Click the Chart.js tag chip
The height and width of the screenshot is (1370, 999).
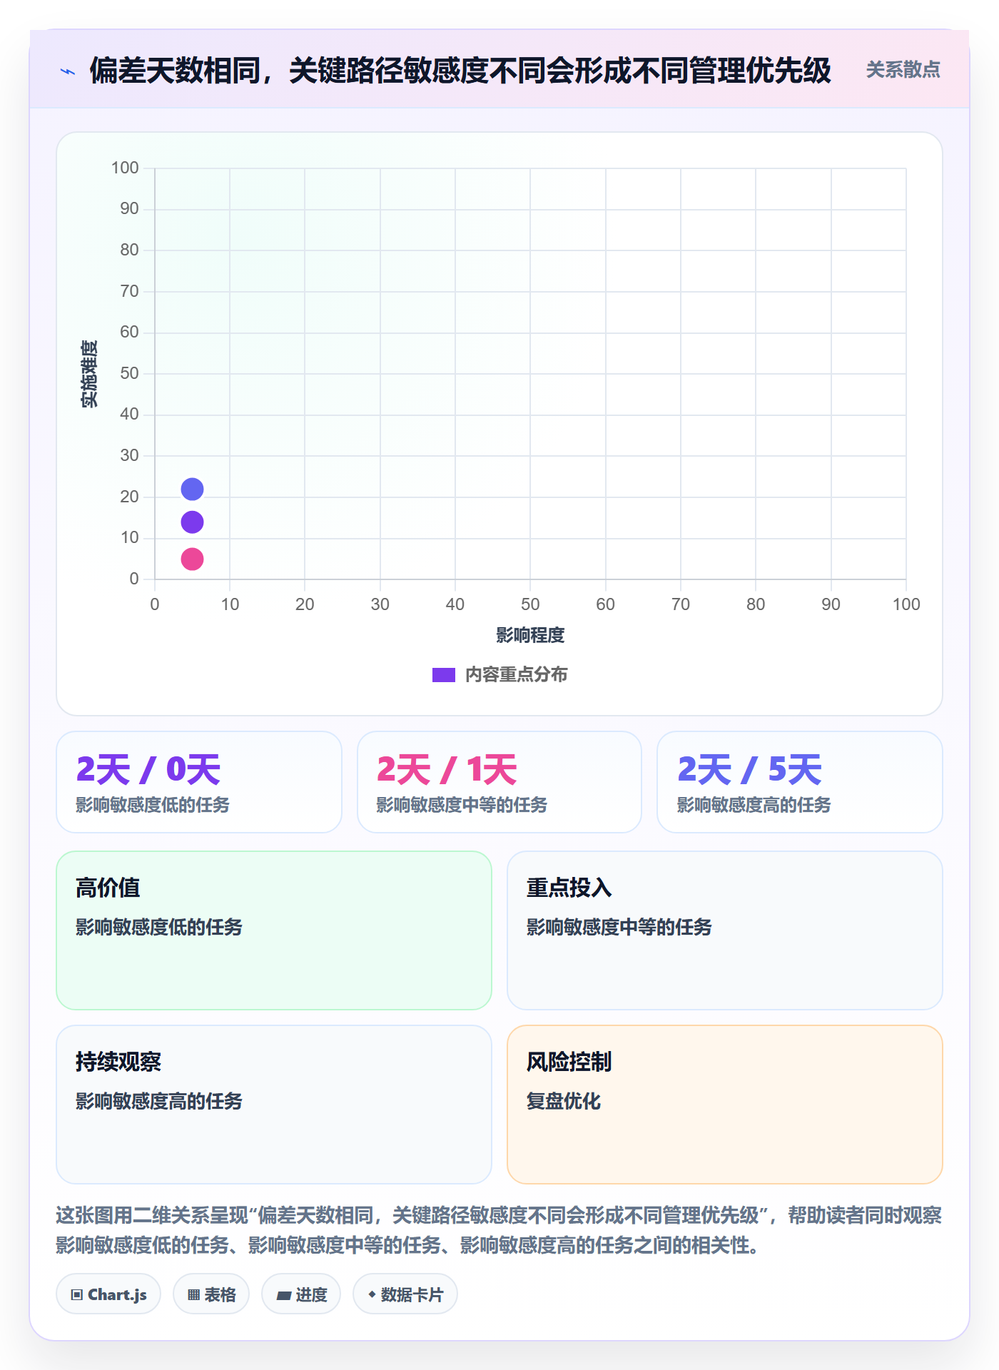pos(108,1294)
